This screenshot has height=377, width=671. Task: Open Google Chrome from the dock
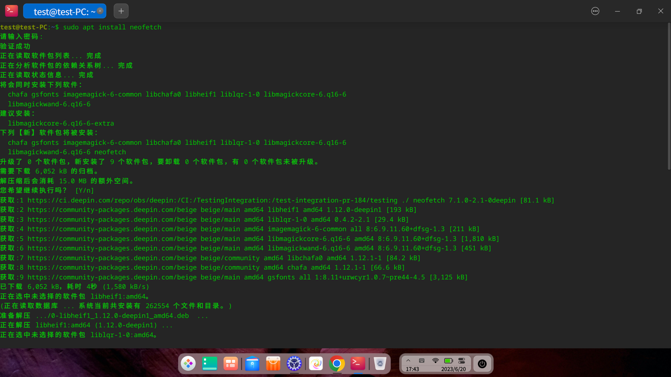click(337, 364)
